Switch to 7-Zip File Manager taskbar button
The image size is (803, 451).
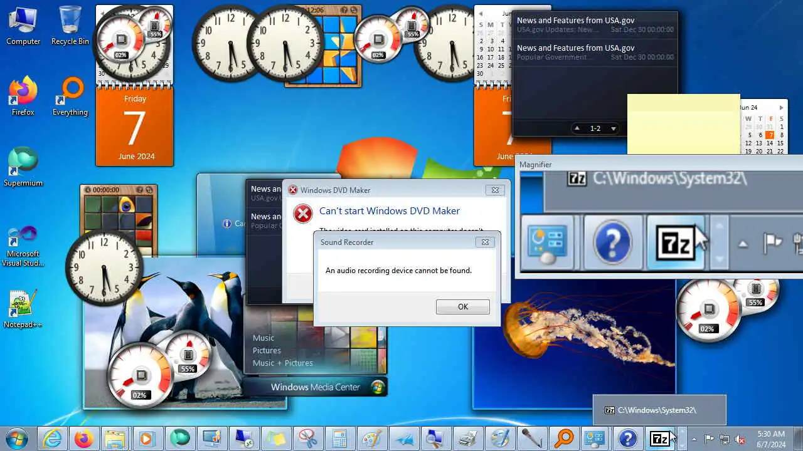659,439
